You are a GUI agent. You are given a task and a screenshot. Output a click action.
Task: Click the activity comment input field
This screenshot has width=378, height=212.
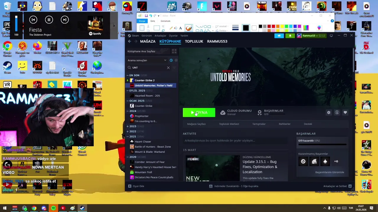[235, 141]
